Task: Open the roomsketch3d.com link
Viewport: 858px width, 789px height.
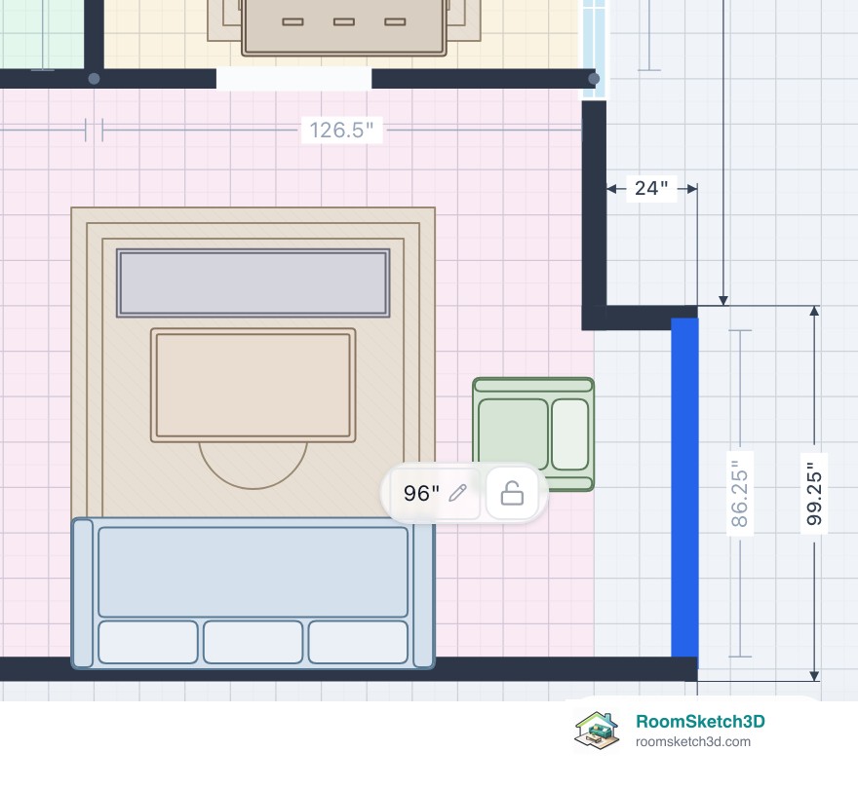Action: pos(693,742)
